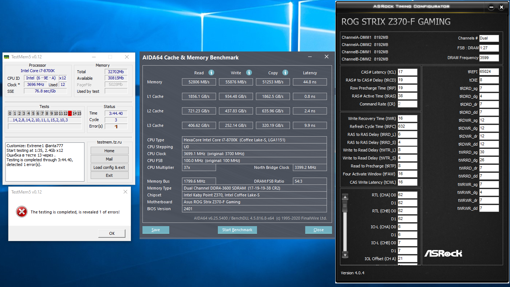Edit the IOL Offset (CH A) field
Image resolution: width=510 pixels, height=287 pixels.
click(407, 259)
